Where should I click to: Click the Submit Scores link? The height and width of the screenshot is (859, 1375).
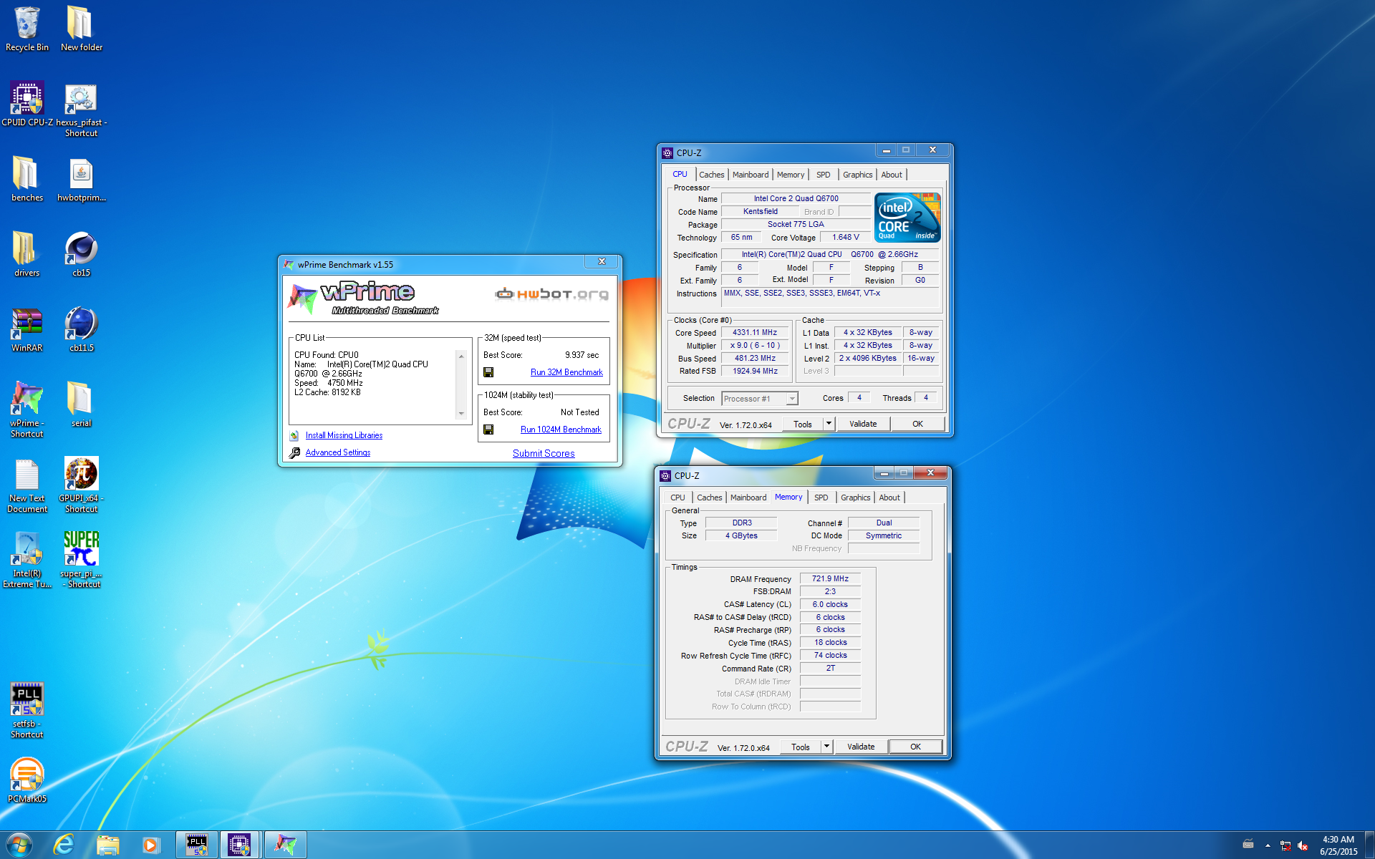[x=544, y=453]
